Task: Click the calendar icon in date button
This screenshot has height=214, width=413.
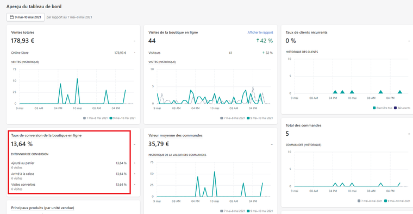Action: click(x=11, y=17)
